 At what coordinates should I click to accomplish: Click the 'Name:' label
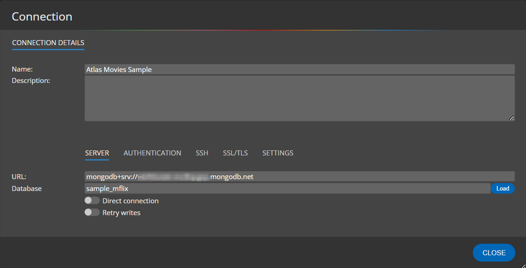(22, 69)
